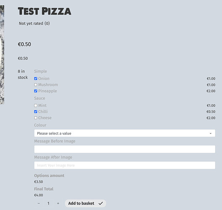Select the Cheese sauce checkbox

(x=36, y=118)
